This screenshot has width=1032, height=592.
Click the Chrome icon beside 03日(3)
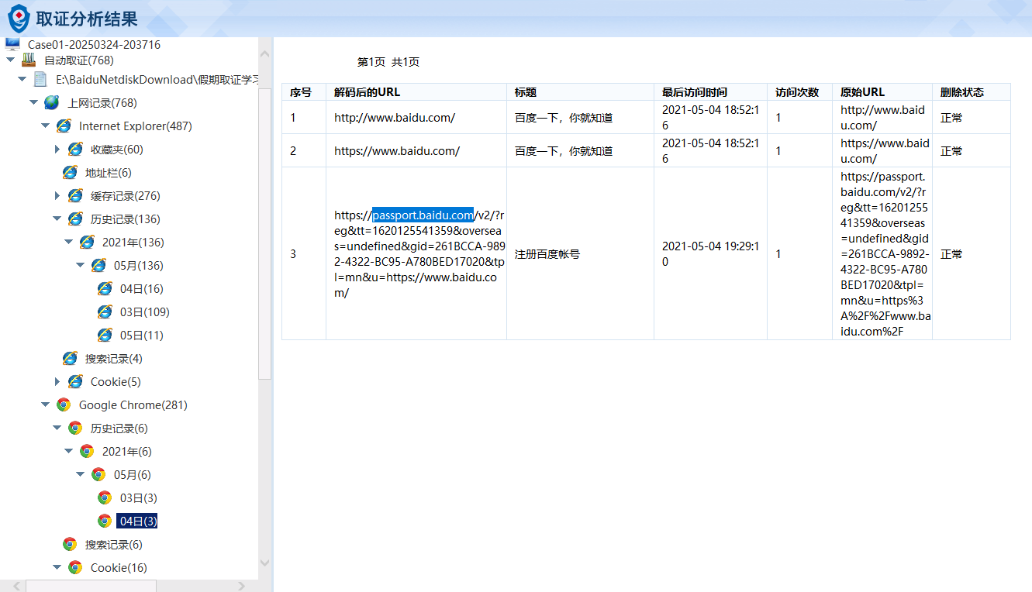pyautogui.click(x=105, y=497)
